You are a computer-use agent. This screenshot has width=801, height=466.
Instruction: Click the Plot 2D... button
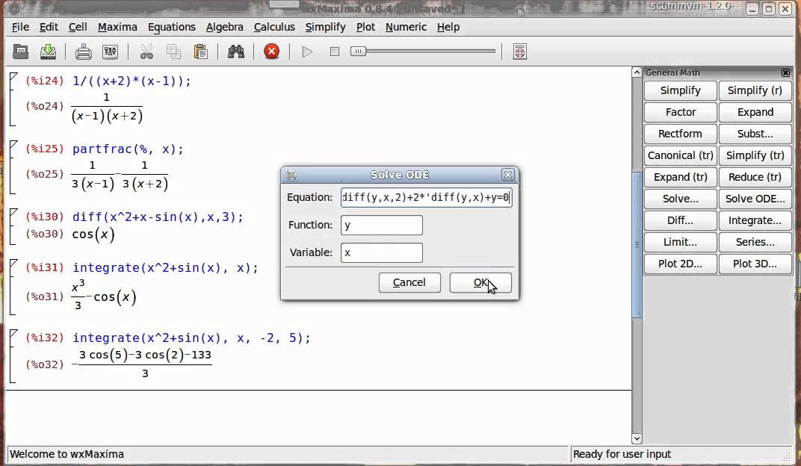681,264
